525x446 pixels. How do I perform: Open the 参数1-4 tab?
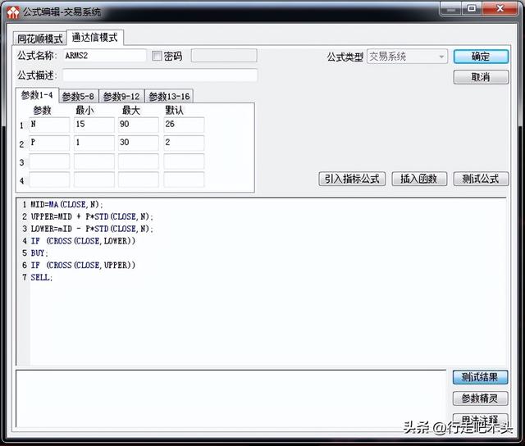click(37, 95)
